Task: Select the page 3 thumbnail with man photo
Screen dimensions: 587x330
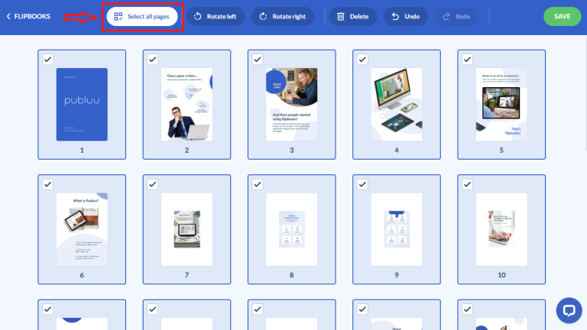Action: pyautogui.click(x=292, y=105)
